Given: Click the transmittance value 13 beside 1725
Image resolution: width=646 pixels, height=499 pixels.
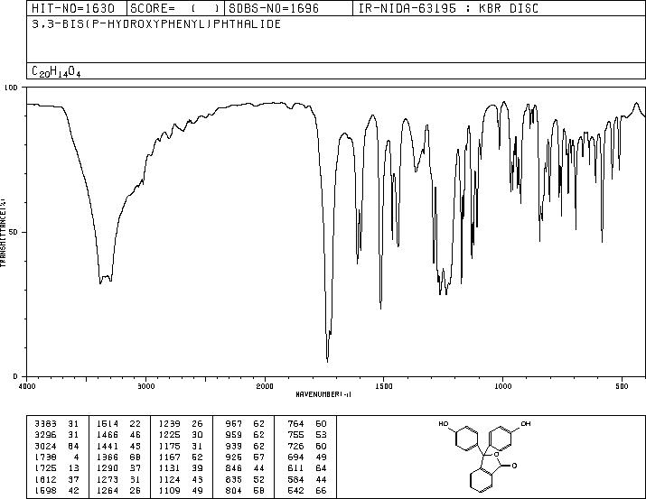Looking at the screenshot, I should pyautogui.click(x=73, y=468).
